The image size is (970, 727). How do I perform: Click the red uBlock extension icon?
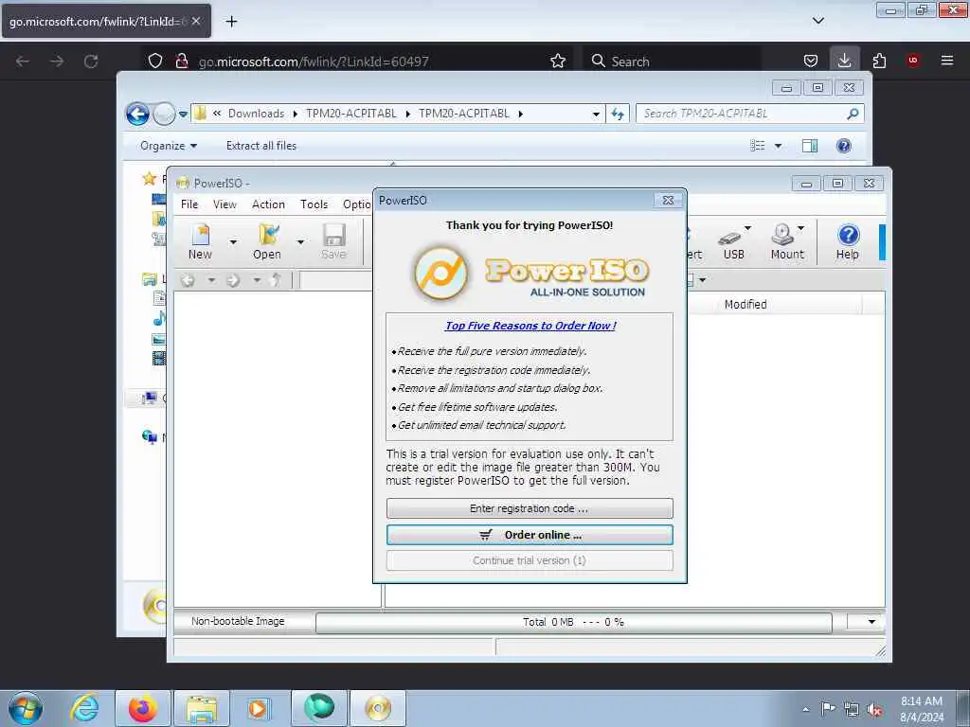913,61
